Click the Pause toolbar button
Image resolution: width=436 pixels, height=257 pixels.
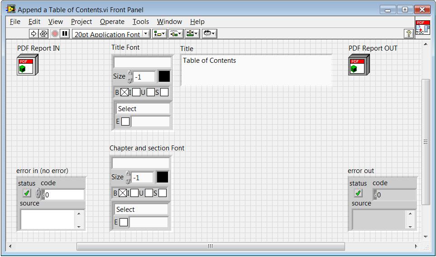[x=65, y=34]
